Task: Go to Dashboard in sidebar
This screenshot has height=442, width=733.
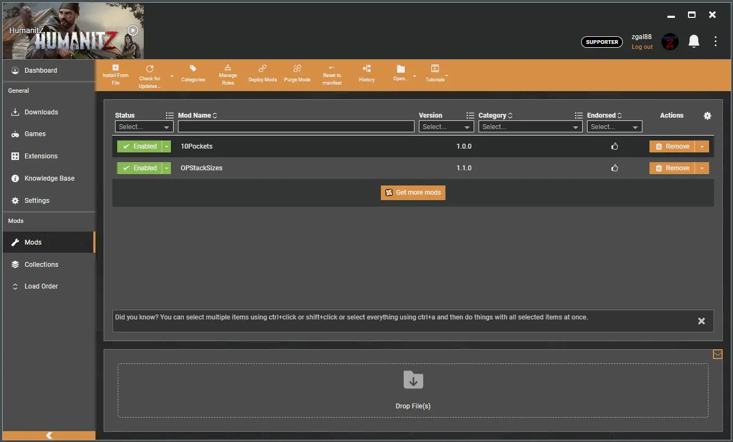Action: (49, 71)
